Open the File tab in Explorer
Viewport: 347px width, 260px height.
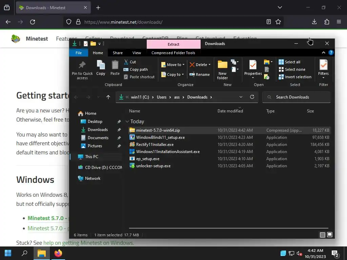click(x=79, y=53)
